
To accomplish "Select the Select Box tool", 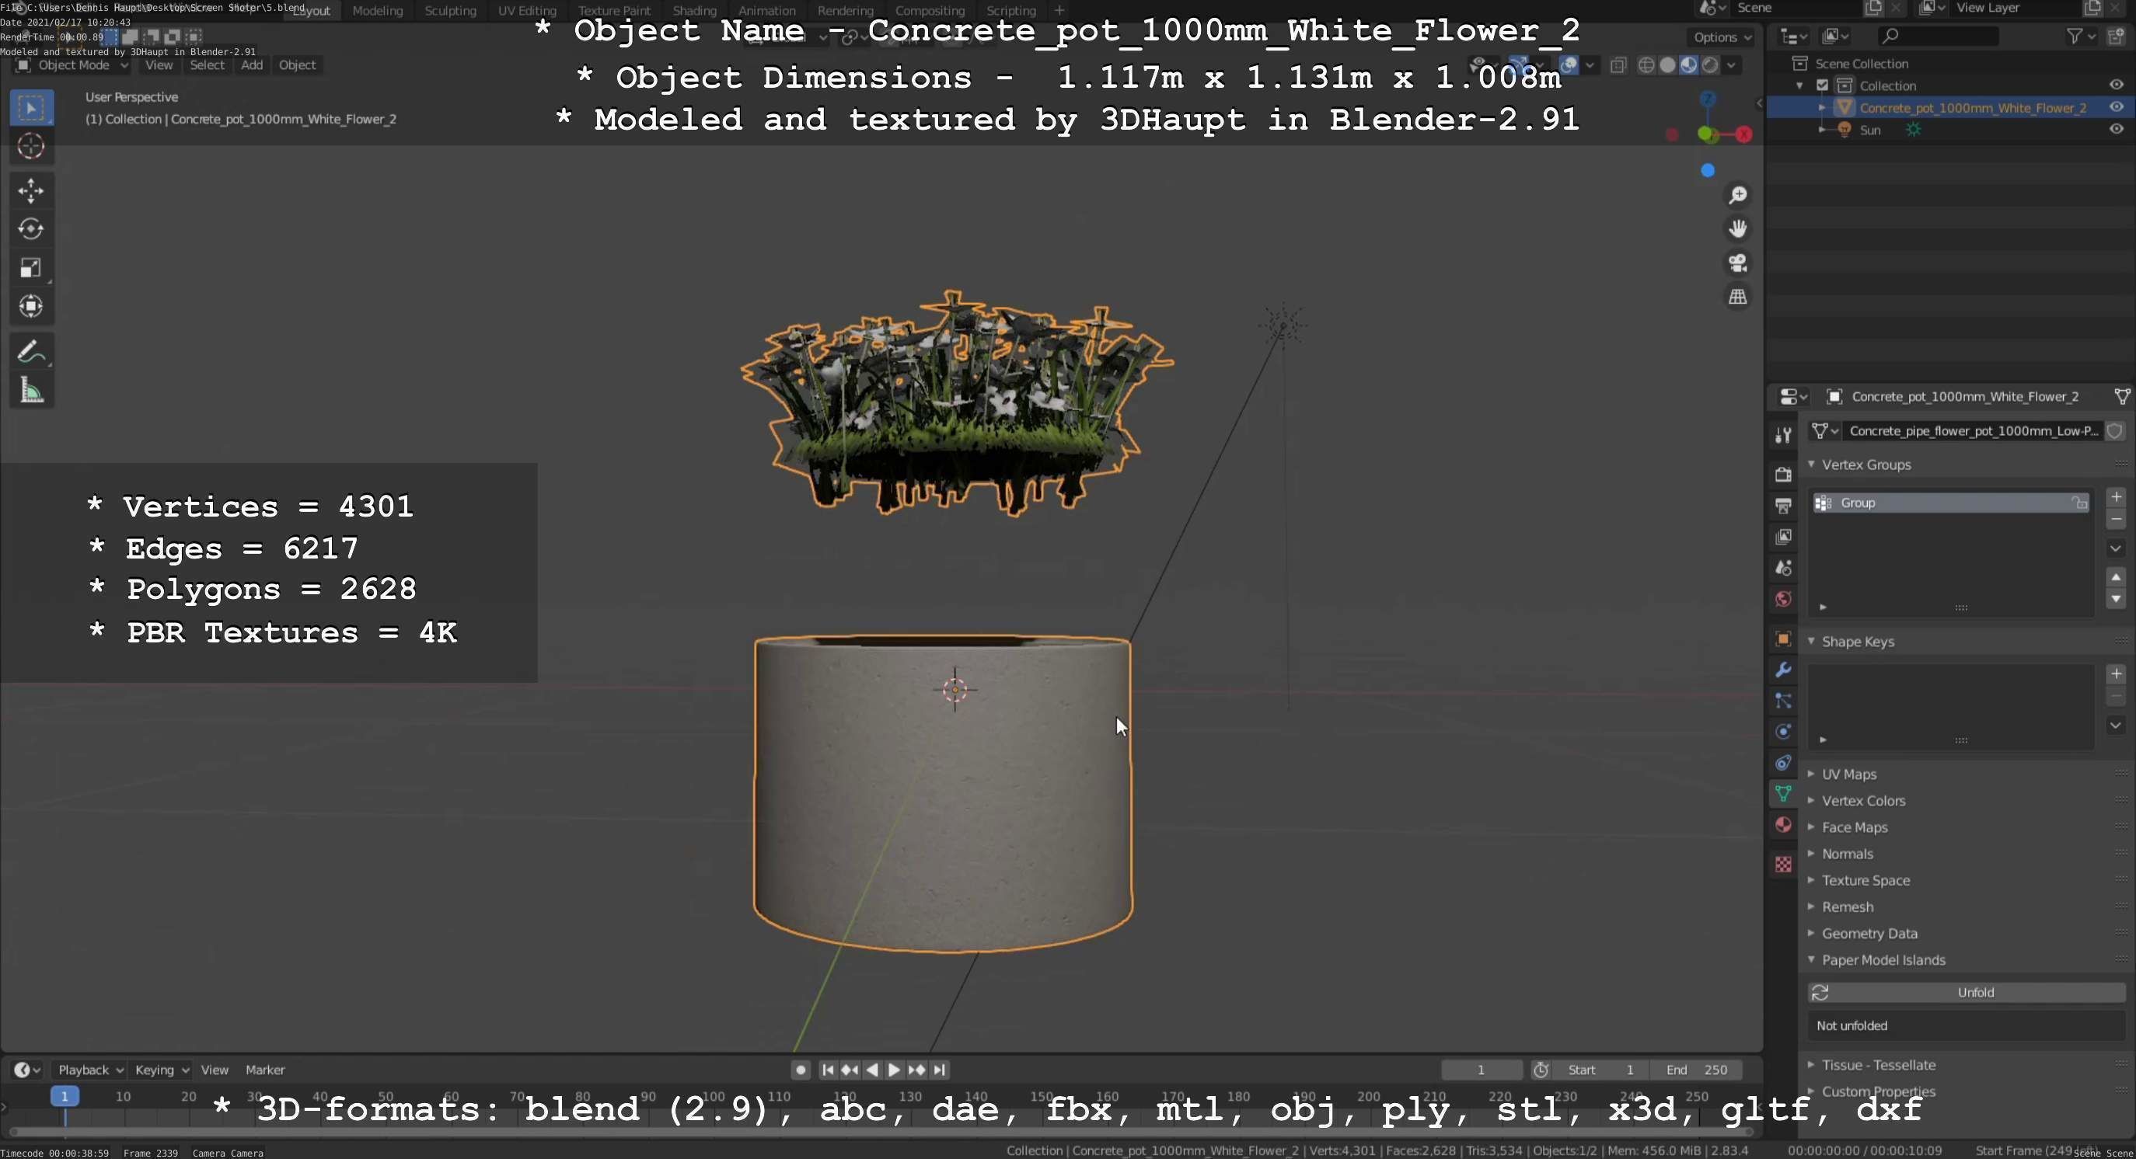I will click(x=32, y=108).
